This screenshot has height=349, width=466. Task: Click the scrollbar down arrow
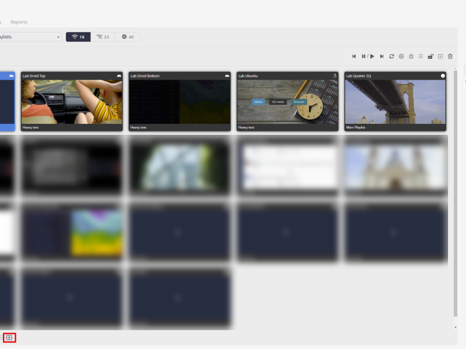tap(456, 327)
